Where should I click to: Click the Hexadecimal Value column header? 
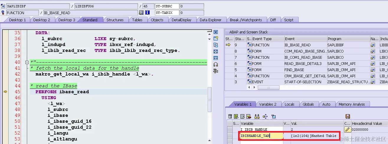pyautogui.click(x=369, y=123)
